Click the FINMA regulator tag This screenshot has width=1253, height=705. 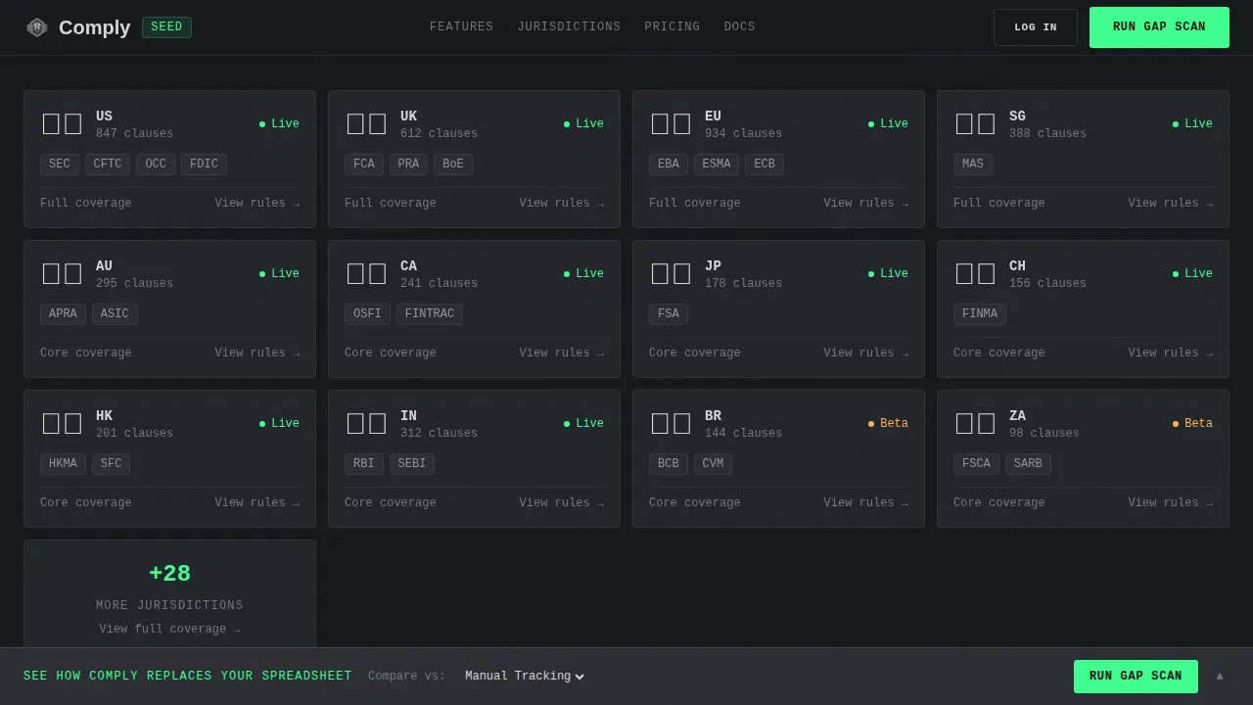point(980,314)
